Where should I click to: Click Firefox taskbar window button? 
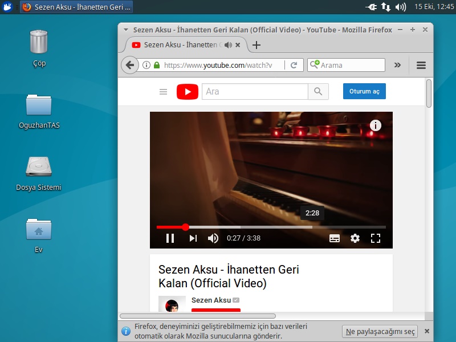(76, 7)
